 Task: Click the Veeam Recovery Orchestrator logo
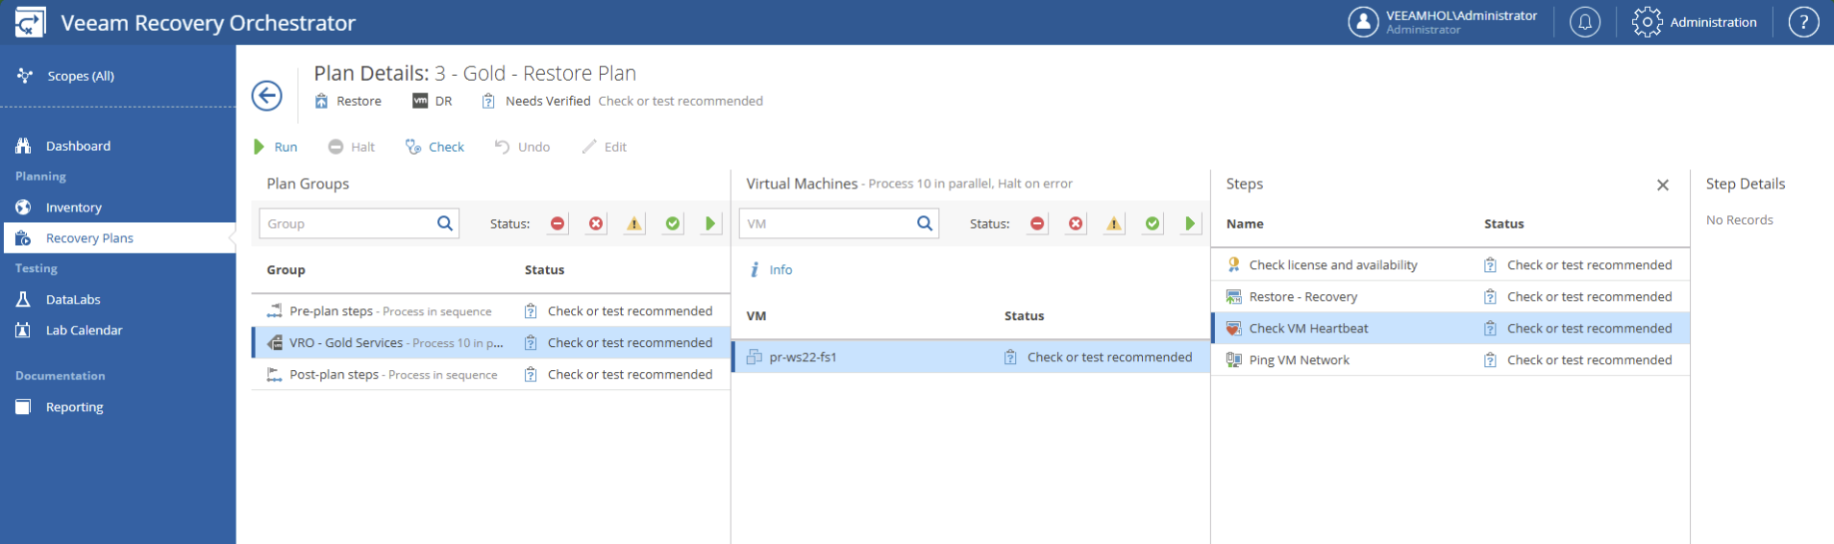30,22
